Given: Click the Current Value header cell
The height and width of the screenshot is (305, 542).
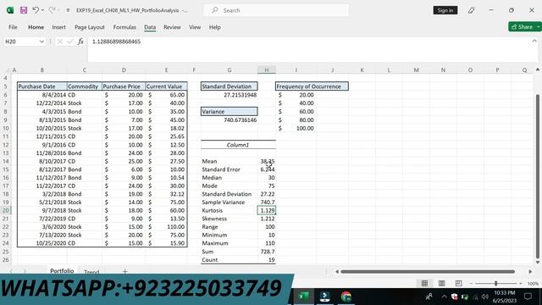Looking at the screenshot, I should point(166,86).
